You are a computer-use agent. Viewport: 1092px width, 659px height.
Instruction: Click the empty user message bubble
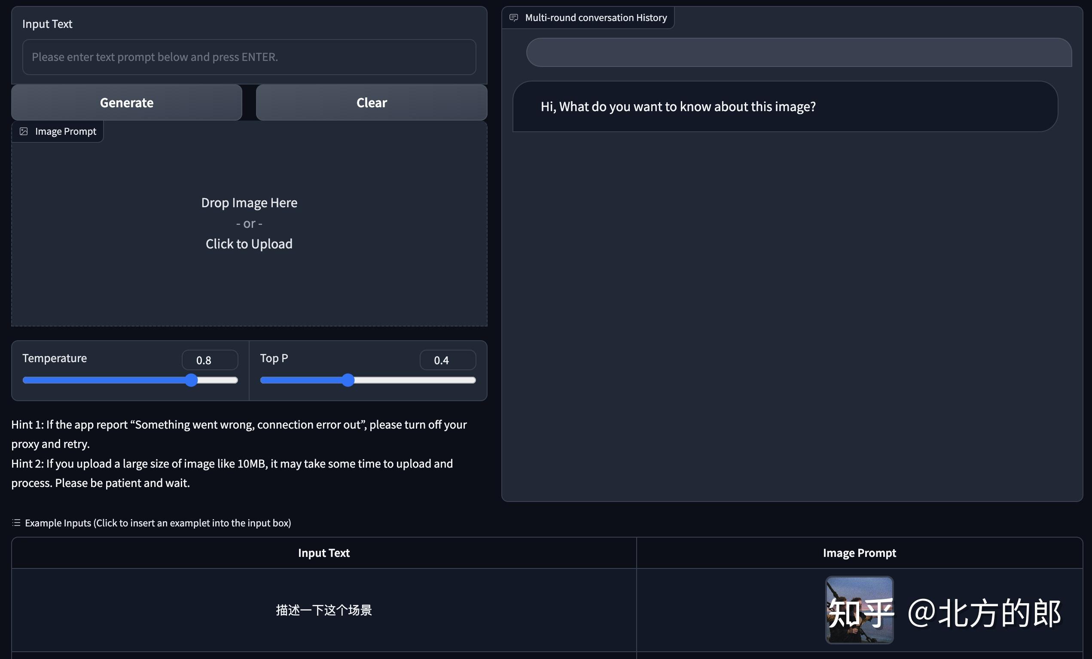click(799, 52)
